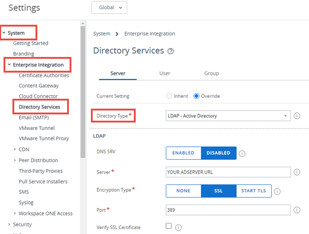Viewport: 309px width, 234px height.
Task: Open VMware Tunnel settings
Action: tap(37, 128)
